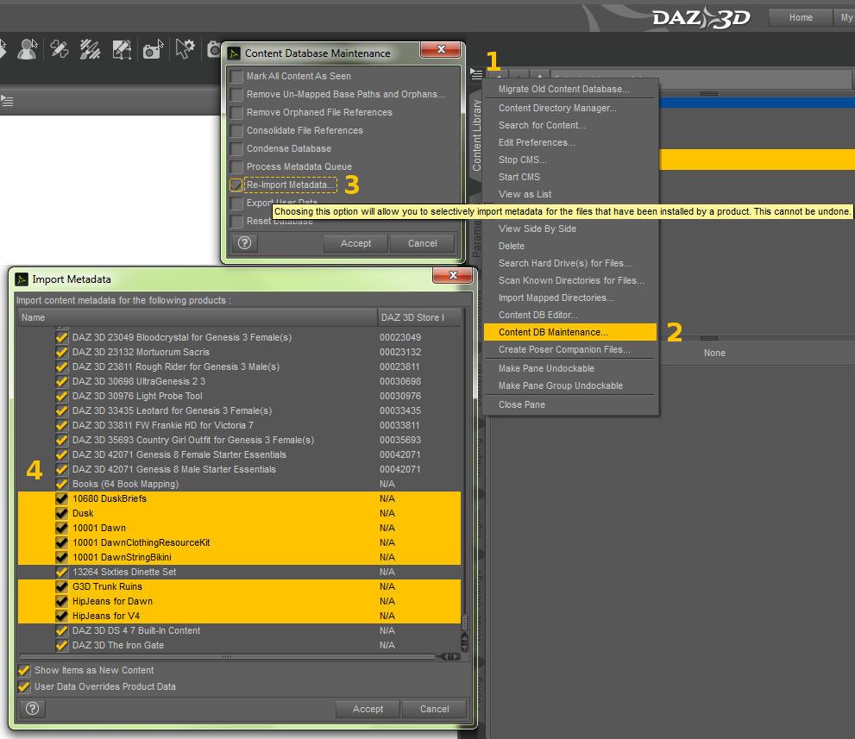
Task: Select the camera-with-cursor tool
Action: [x=154, y=49]
